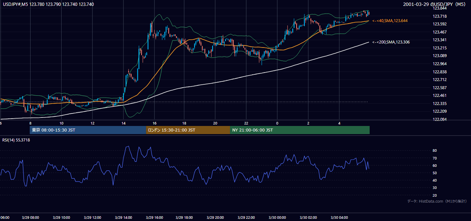
Task: Click the USDJPY#,M5 chart header text
Action: tap(48, 4)
